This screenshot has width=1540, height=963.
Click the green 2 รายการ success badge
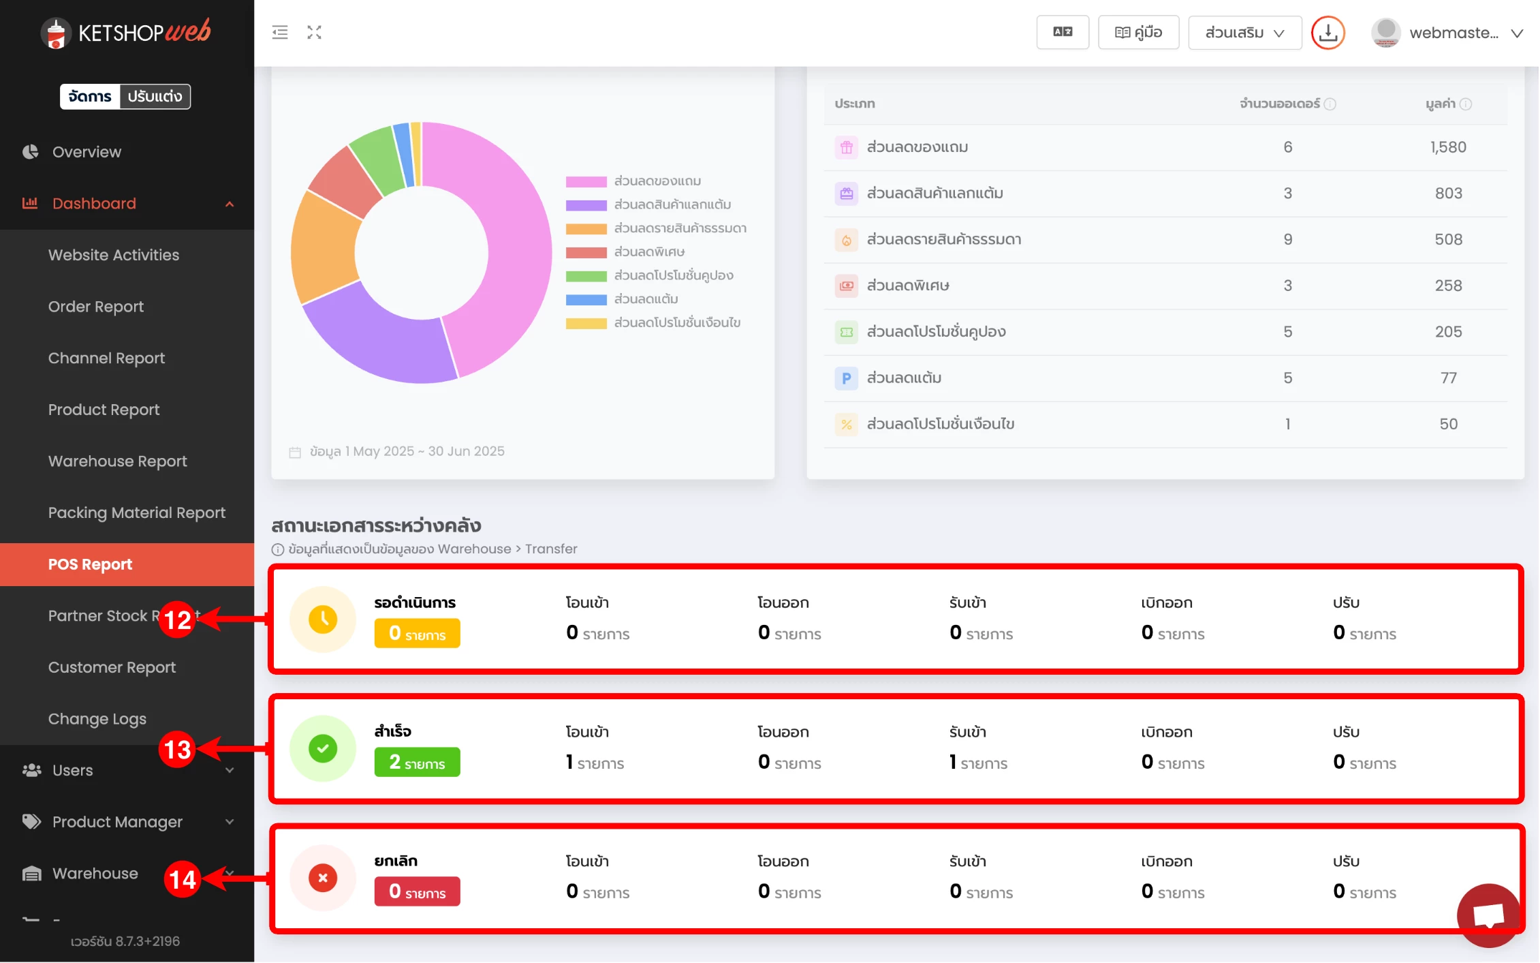[x=417, y=762]
